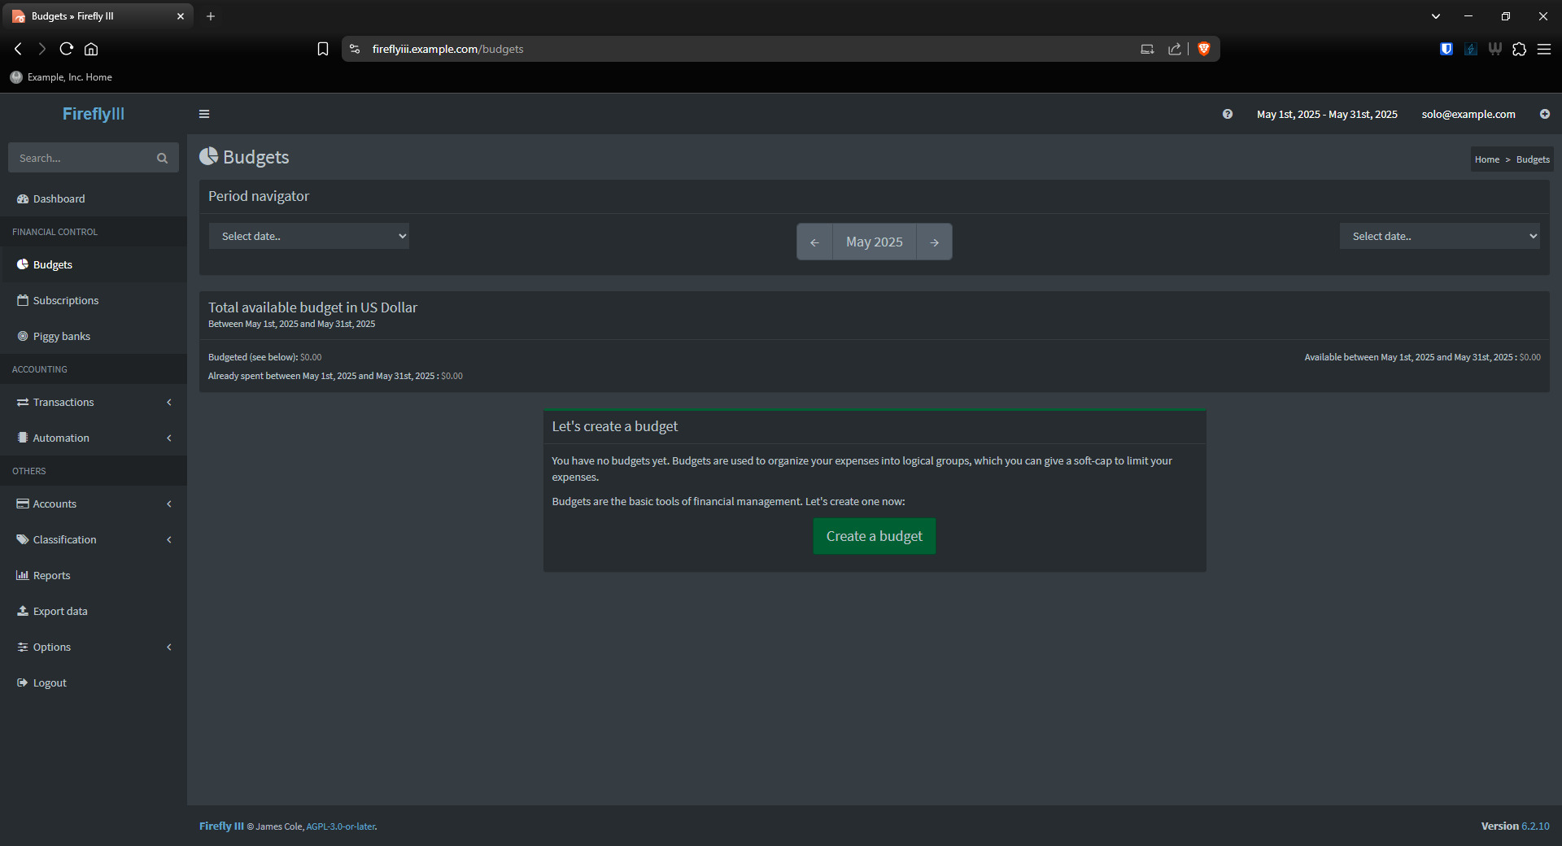Screen dimensions: 1562x846
Task: Click the Create a budget button
Action: 874,536
